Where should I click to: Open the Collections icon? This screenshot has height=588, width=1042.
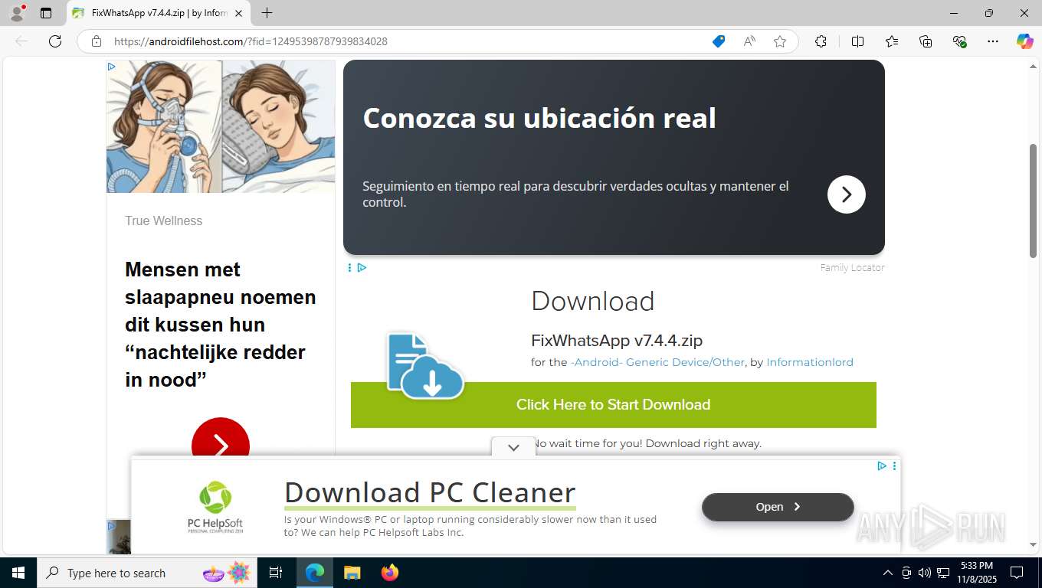click(x=926, y=41)
